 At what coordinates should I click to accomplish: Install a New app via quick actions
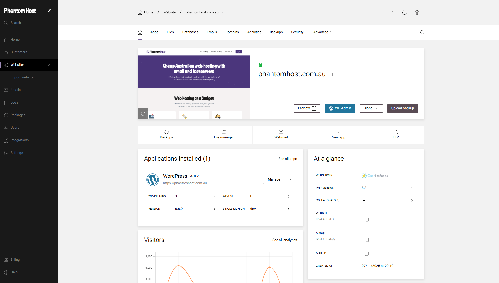pyautogui.click(x=338, y=134)
